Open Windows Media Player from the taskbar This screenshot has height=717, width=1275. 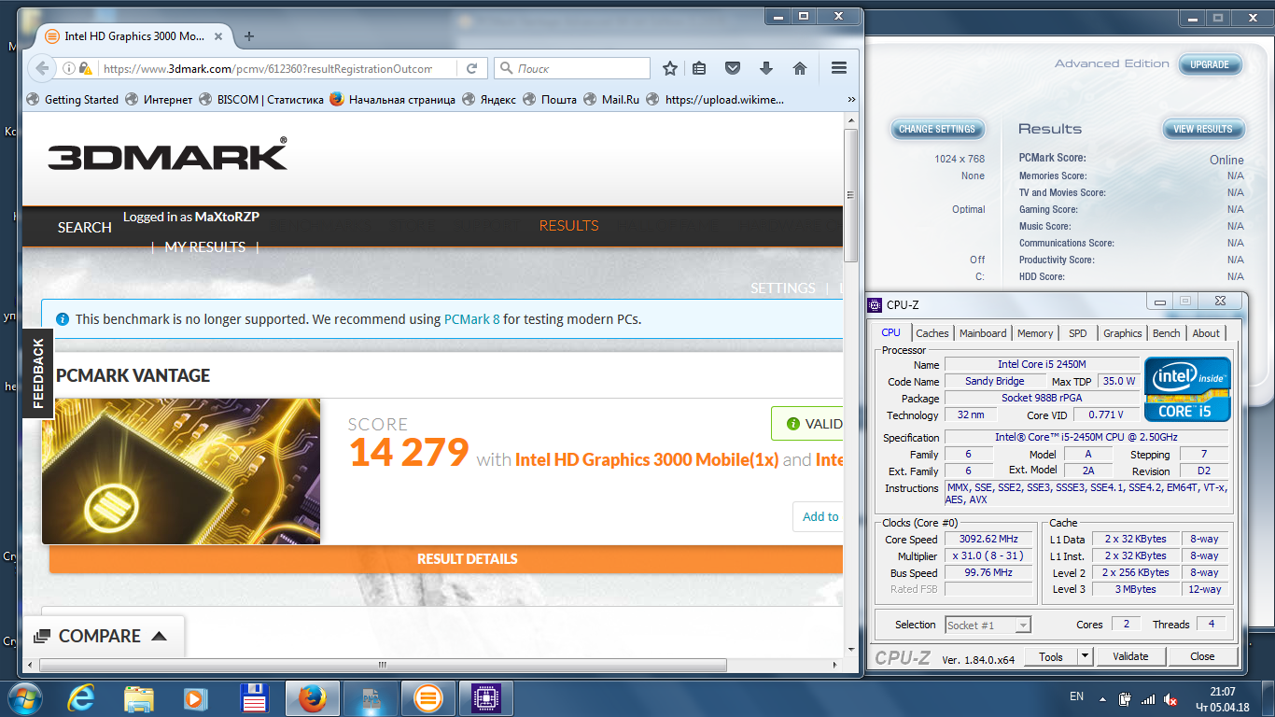(194, 697)
